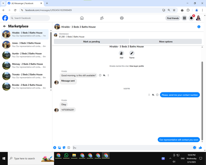The height and width of the screenshot is (165, 206).
Task: Reply to the 'Good morning' message
Action: [104, 75]
